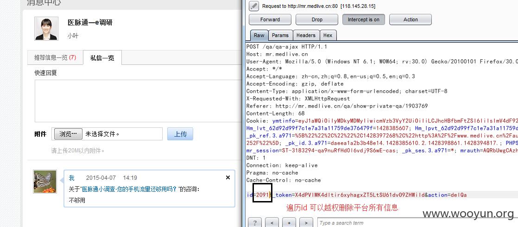Click the X-Requested-With header line
The image size is (518, 227).
coord(298,99)
